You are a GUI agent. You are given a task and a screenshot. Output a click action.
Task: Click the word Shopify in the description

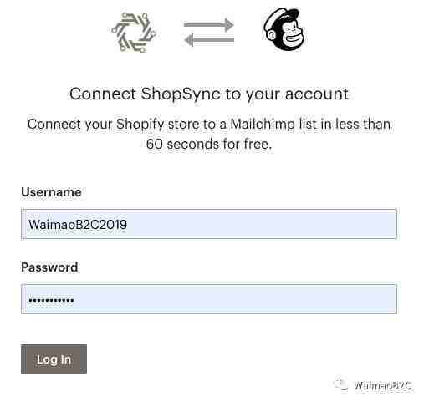coord(140,125)
